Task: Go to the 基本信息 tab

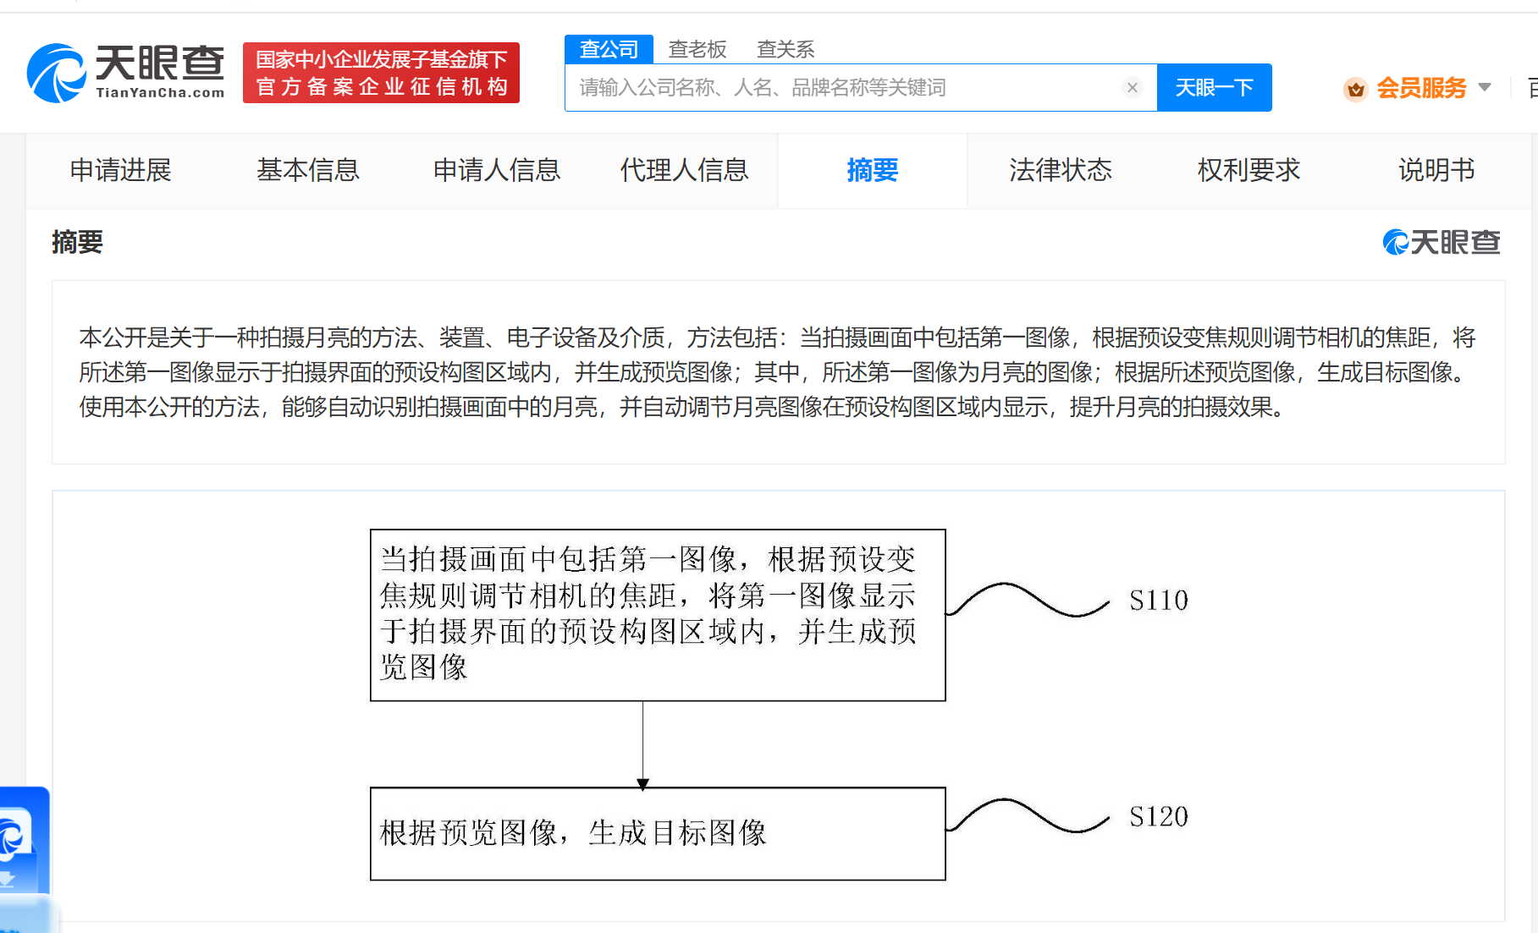Action: click(x=308, y=171)
